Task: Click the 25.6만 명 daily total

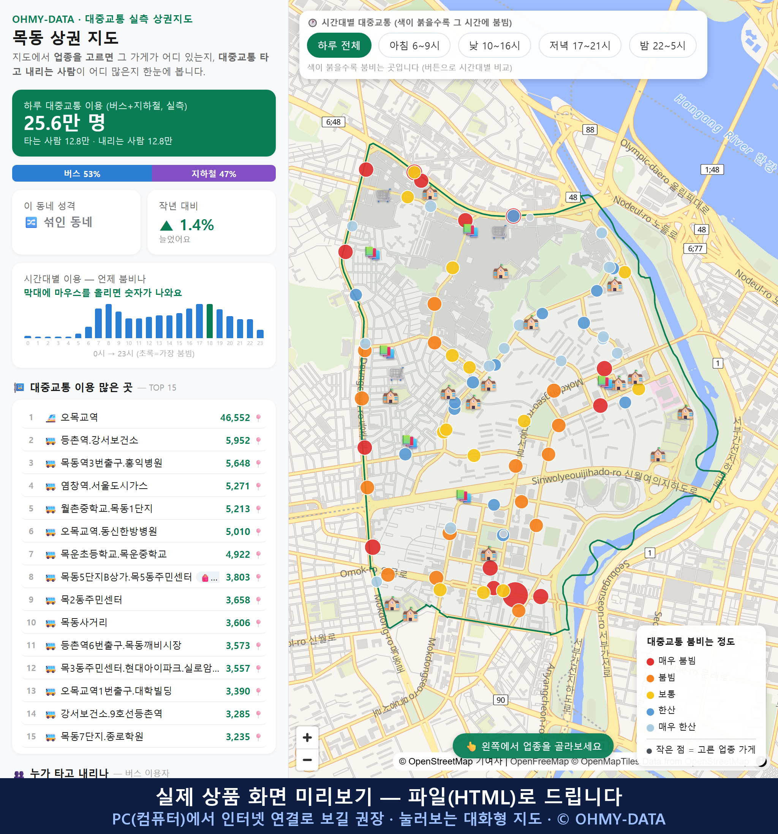Action: (65, 123)
